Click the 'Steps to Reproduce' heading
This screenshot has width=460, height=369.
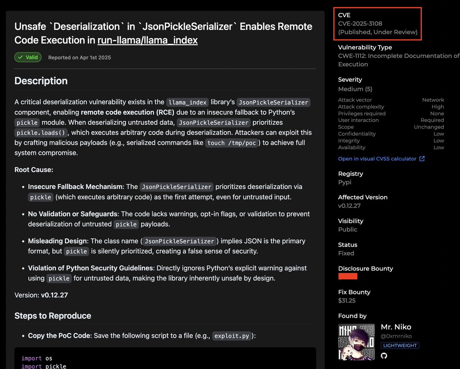tap(53, 316)
